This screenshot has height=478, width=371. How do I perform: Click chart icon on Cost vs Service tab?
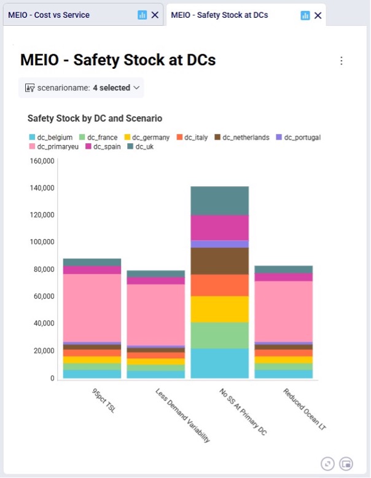click(142, 15)
